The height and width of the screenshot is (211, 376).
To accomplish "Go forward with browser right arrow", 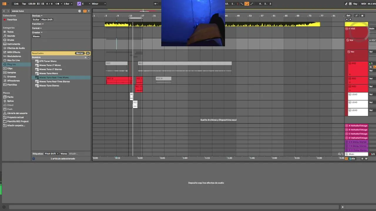I will [9, 11].
